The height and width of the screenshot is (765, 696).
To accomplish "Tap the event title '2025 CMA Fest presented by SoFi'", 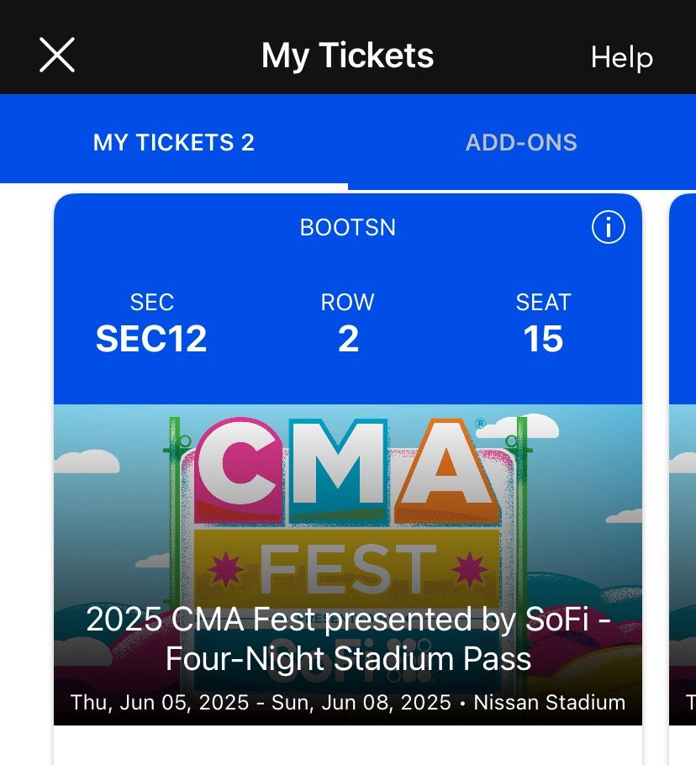I will click(x=348, y=620).
